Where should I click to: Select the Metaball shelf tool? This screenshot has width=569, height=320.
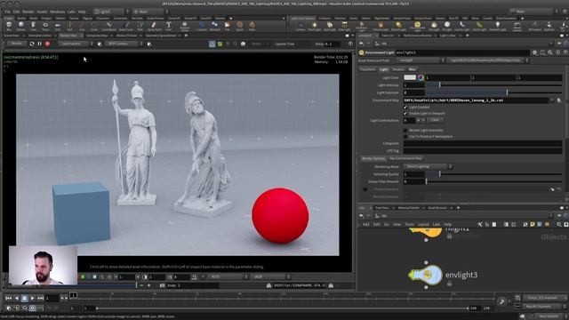click(x=215, y=26)
